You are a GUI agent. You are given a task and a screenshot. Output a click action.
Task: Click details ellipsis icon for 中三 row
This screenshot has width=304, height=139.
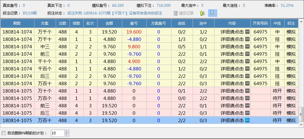247,46
